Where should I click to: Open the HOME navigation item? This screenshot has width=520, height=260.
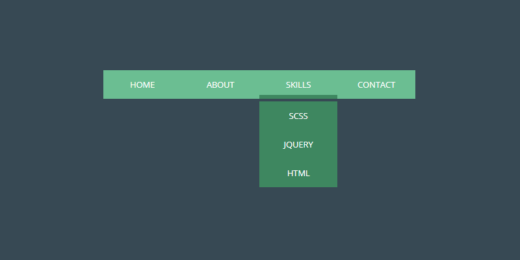click(142, 84)
